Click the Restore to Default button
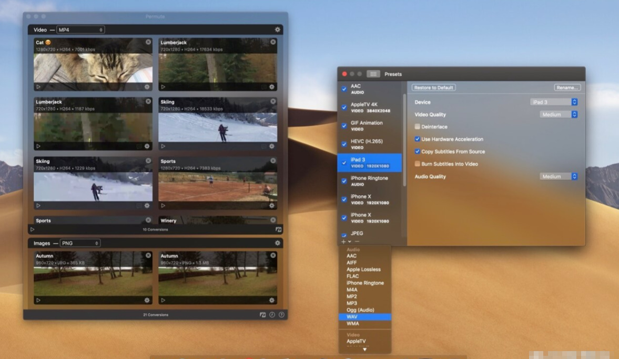Image resolution: width=619 pixels, height=359 pixels. point(434,87)
